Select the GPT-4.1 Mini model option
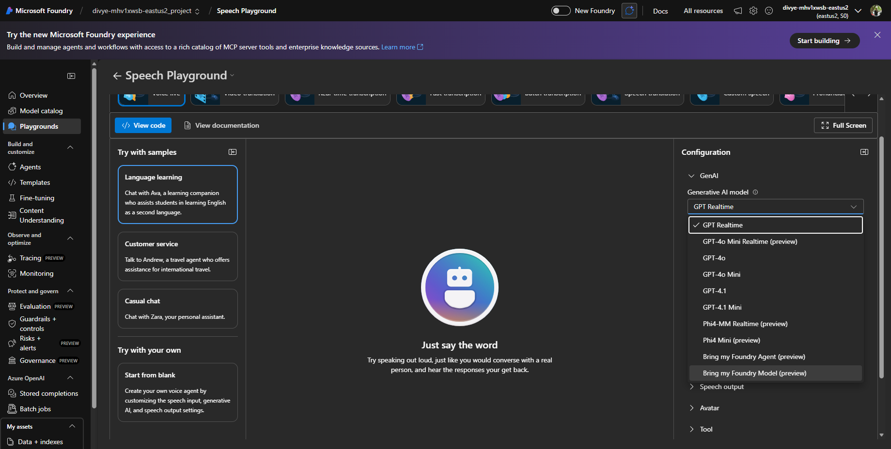Viewport: 891px width, 449px height. (775, 307)
